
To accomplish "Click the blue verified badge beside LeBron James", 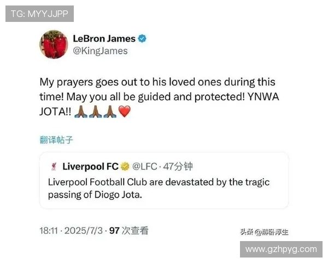I will tap(142, 38).
